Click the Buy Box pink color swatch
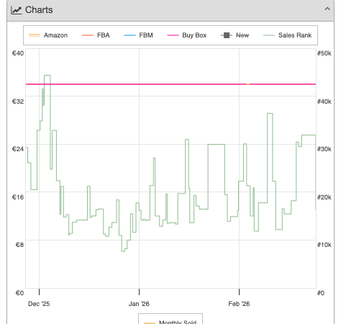Screen dimensions: 341x324 pos(173,35)
